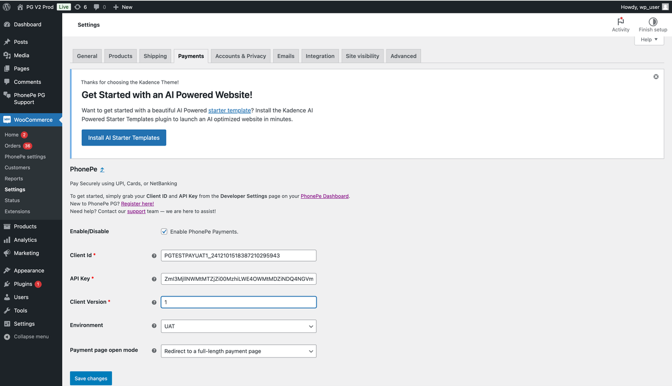The width and height of the screenshot is (672, 386).
Task: Click the Payments tab
Action: point(191,56)
